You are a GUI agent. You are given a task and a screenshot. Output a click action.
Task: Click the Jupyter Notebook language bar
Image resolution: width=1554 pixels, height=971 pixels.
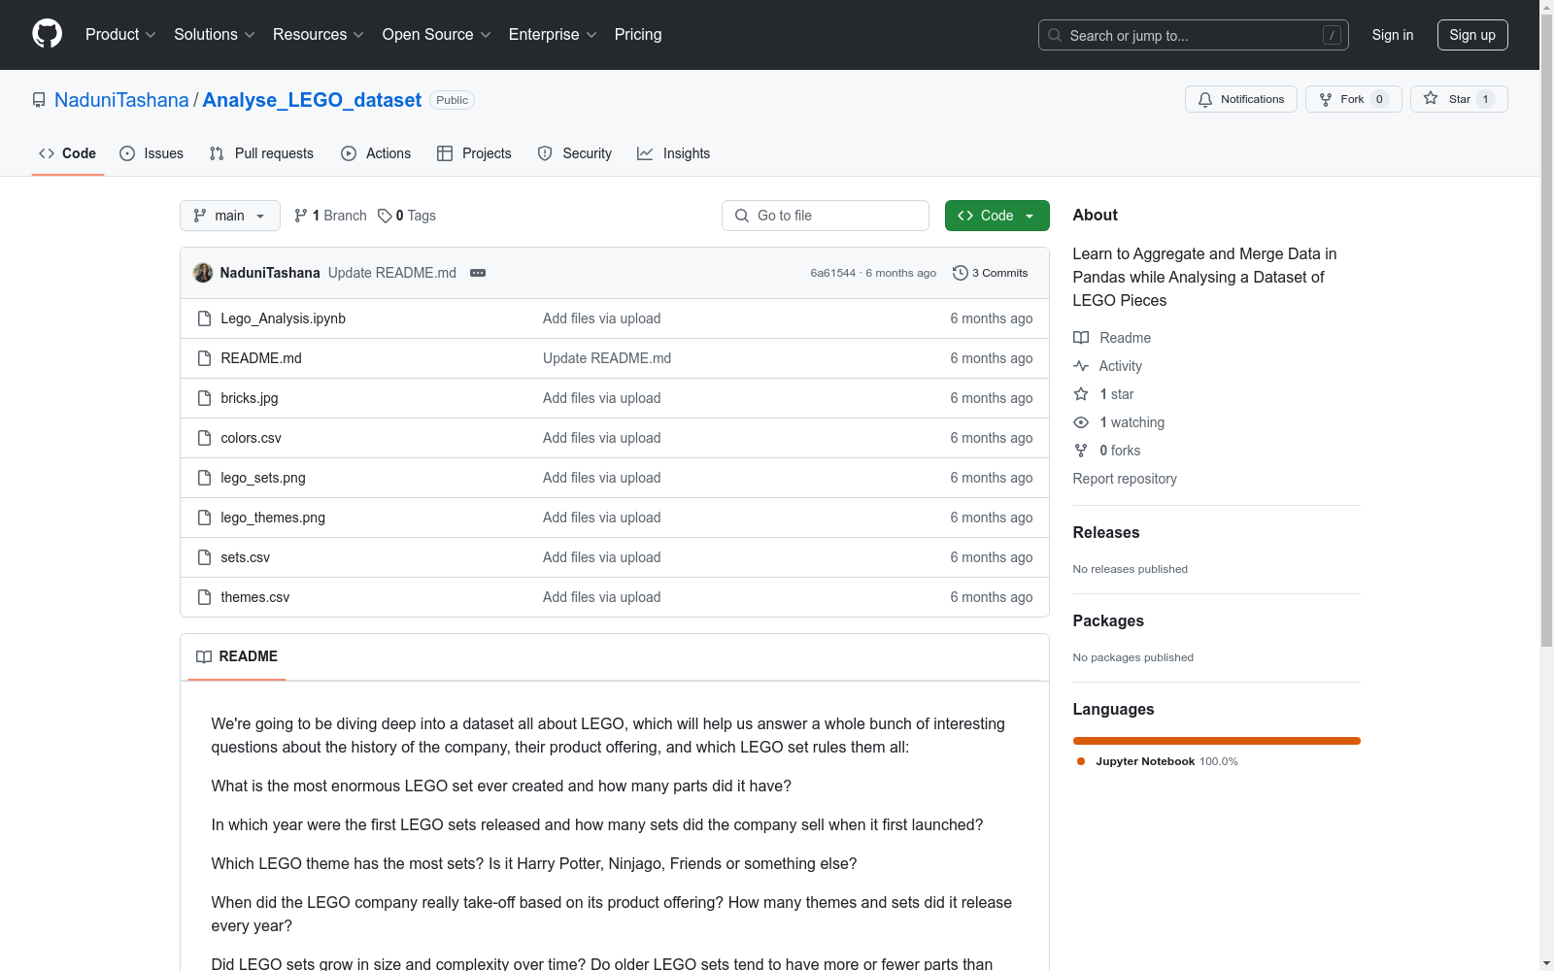pos(1217,741)
